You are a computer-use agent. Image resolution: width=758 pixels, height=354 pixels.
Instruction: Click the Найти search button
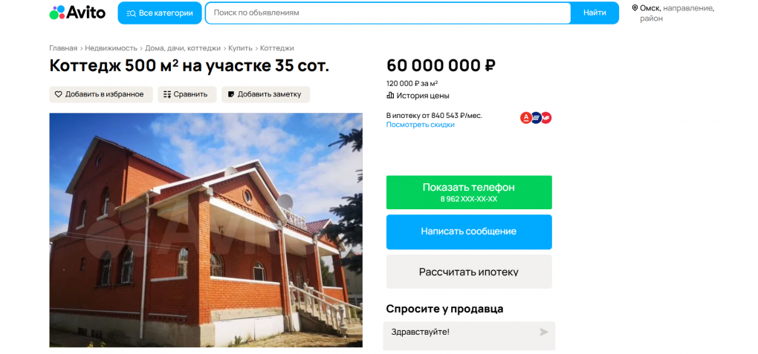pos(595,13)
